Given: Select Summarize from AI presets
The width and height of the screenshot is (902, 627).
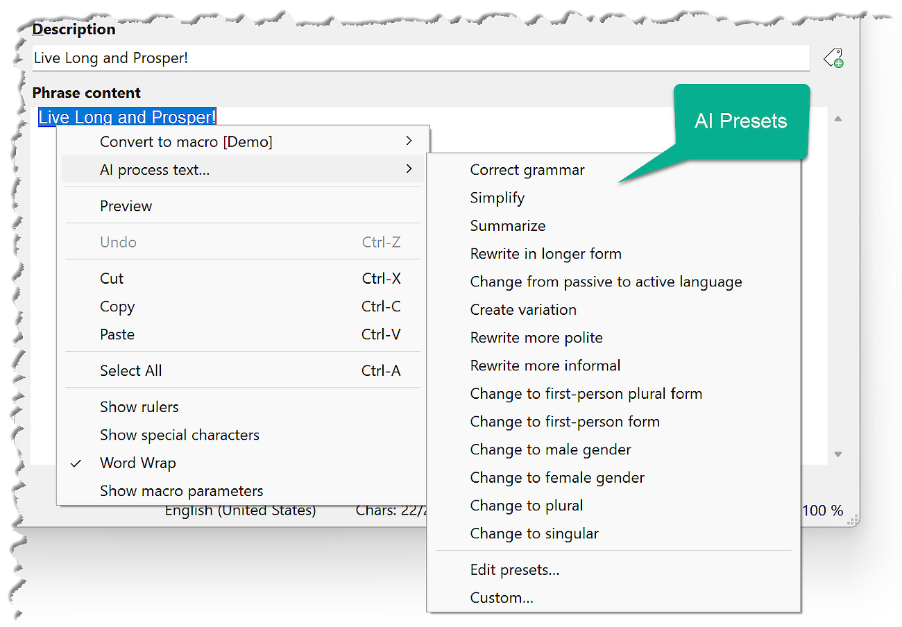Looking at the screenshot, I should coord(507,225).
